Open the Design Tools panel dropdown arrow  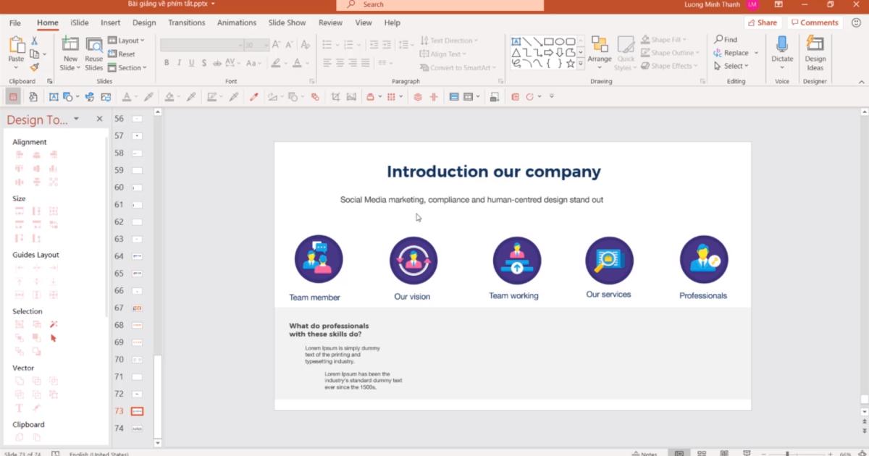point(75,119)
